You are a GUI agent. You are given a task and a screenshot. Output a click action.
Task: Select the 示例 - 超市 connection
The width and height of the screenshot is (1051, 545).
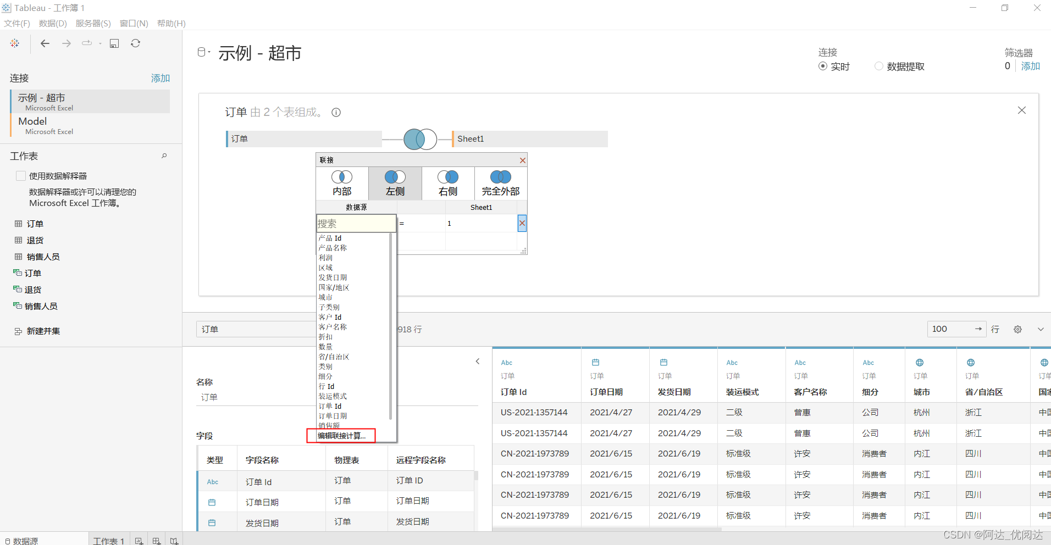tap(90, 102)
